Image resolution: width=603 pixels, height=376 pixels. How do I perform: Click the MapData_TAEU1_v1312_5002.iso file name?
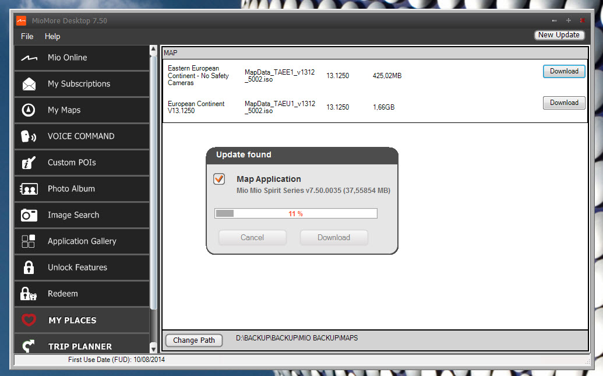pyautogui.click(x=280, y=107)
